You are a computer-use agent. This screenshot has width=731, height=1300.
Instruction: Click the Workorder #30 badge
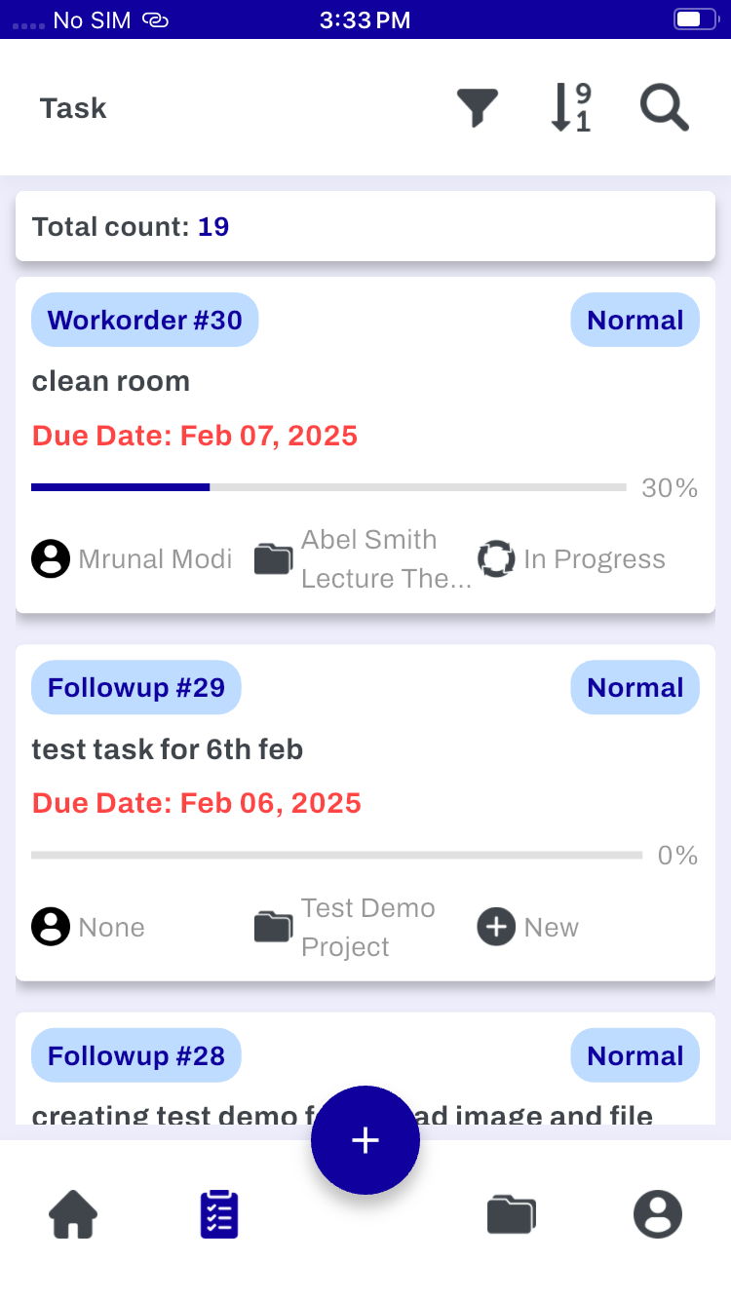click(x=144, y=320)
